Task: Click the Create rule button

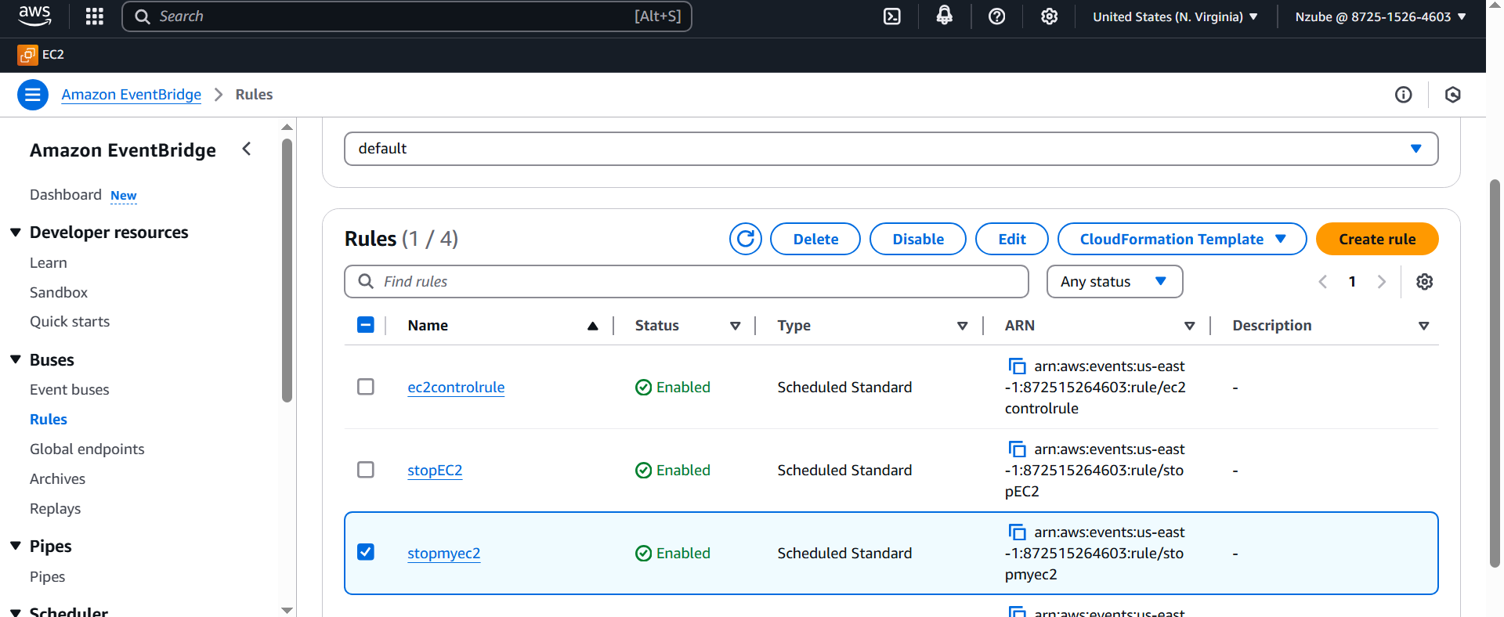Action: tap(1377, 239)
